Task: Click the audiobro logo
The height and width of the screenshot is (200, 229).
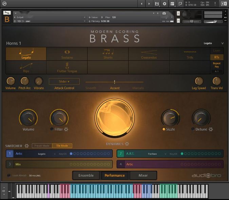Action: [206, 175]
